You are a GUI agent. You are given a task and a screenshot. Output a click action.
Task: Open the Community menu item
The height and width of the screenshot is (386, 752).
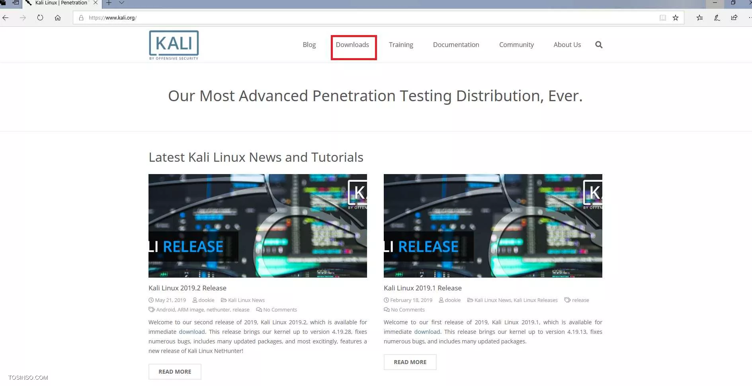[x=516, y=45]
